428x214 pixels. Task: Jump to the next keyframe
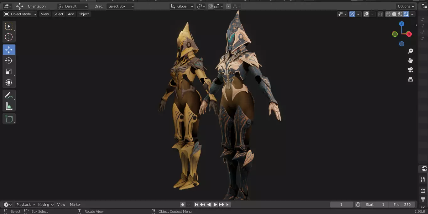point(222,205)
